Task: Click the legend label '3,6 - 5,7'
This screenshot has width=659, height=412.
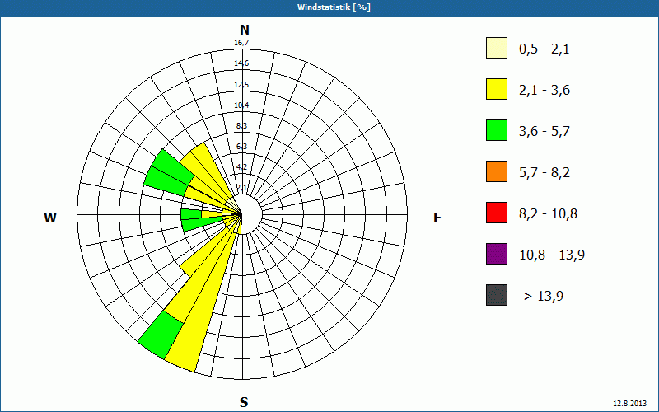Action: pyautogui.click(x=544, y=132)
